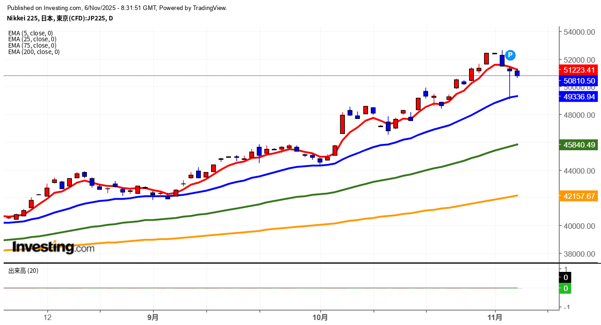601x325 pixels.
Task: Select the 10月 label on time axis
Action: point(320,317)
